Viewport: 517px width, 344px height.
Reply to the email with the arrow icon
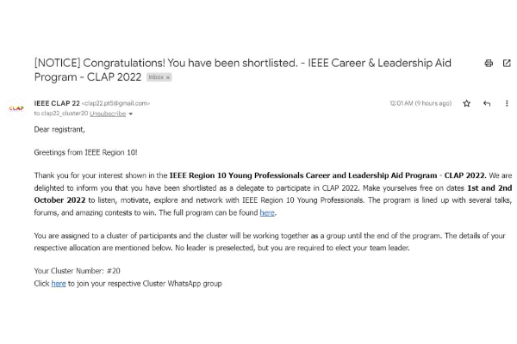[x=487, y=103]
